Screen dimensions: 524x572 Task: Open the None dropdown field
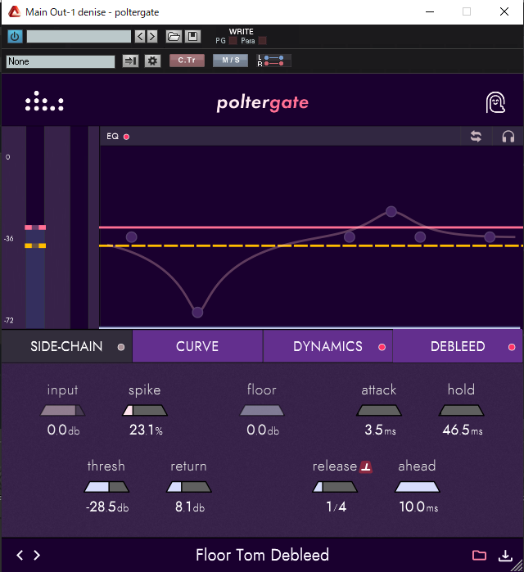[61, 61]
